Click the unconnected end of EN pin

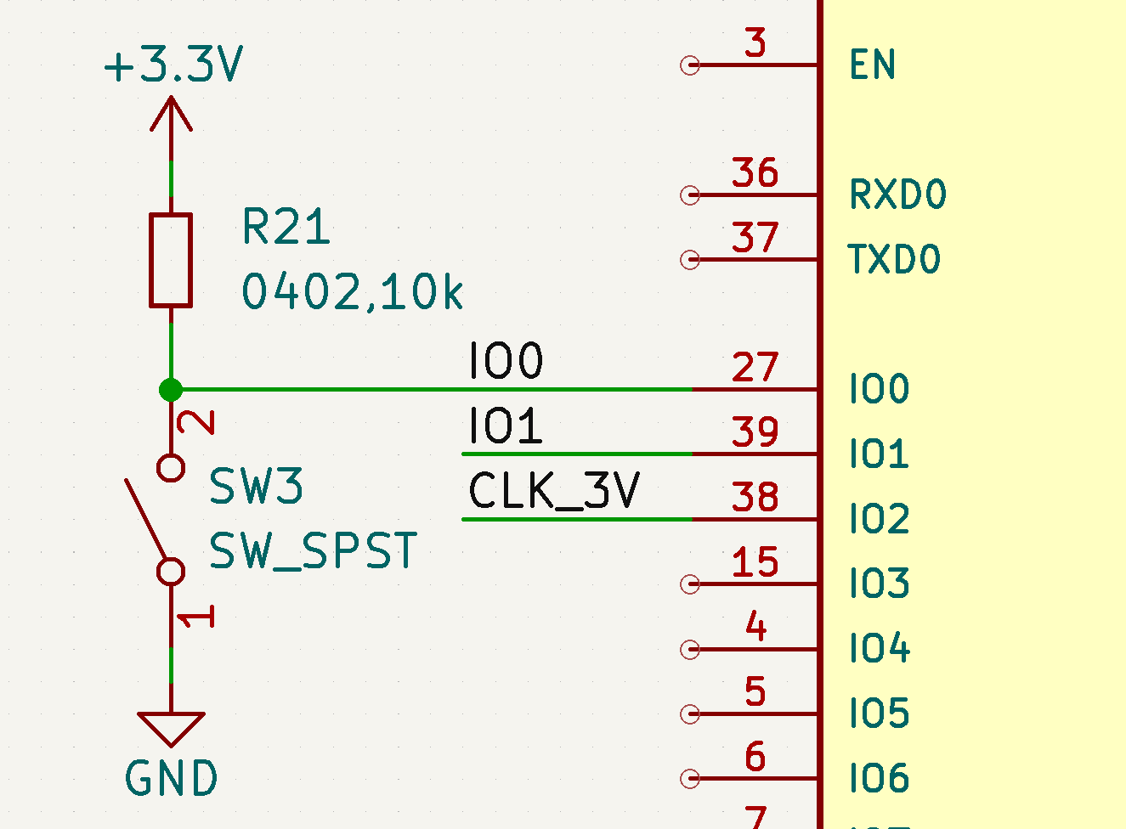(690, 65)
